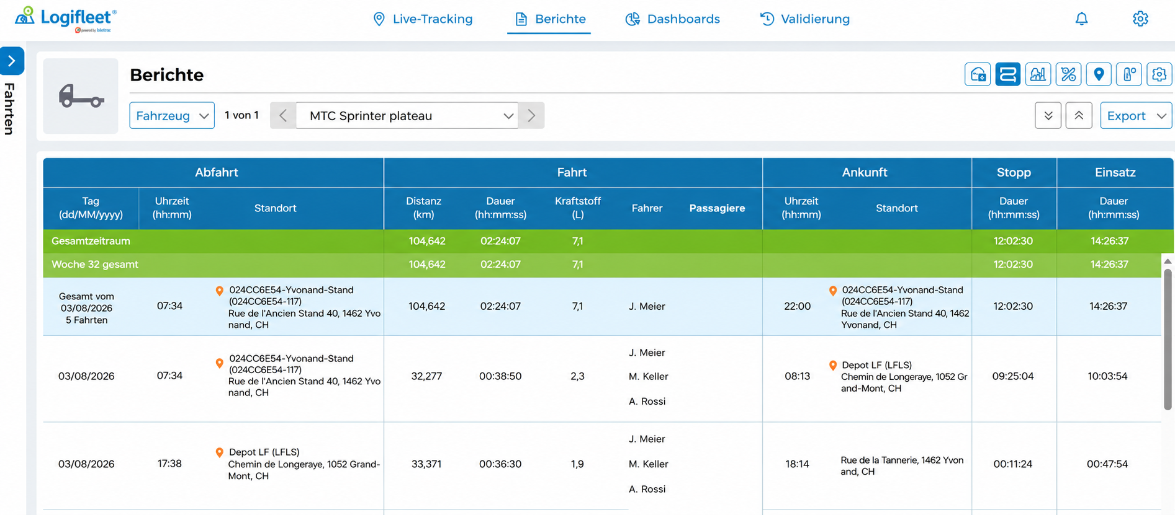1175x515 pixels.
Task: Click the Tag (dd/MM/yyyy) column header
Action: [91, 208]
